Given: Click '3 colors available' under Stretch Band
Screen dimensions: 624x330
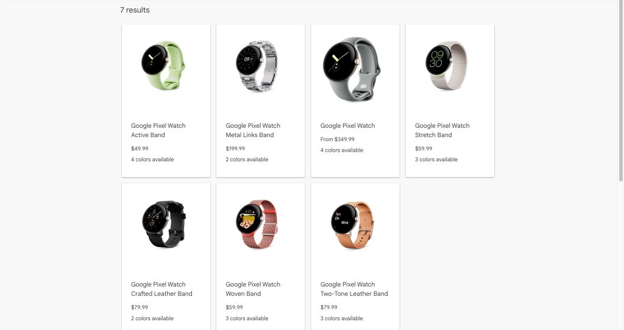Looking at the screenshot, I should tap(436, 160).
